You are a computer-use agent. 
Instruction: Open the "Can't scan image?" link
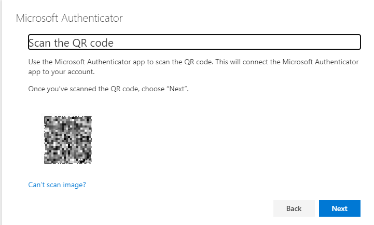coord(57,185)
